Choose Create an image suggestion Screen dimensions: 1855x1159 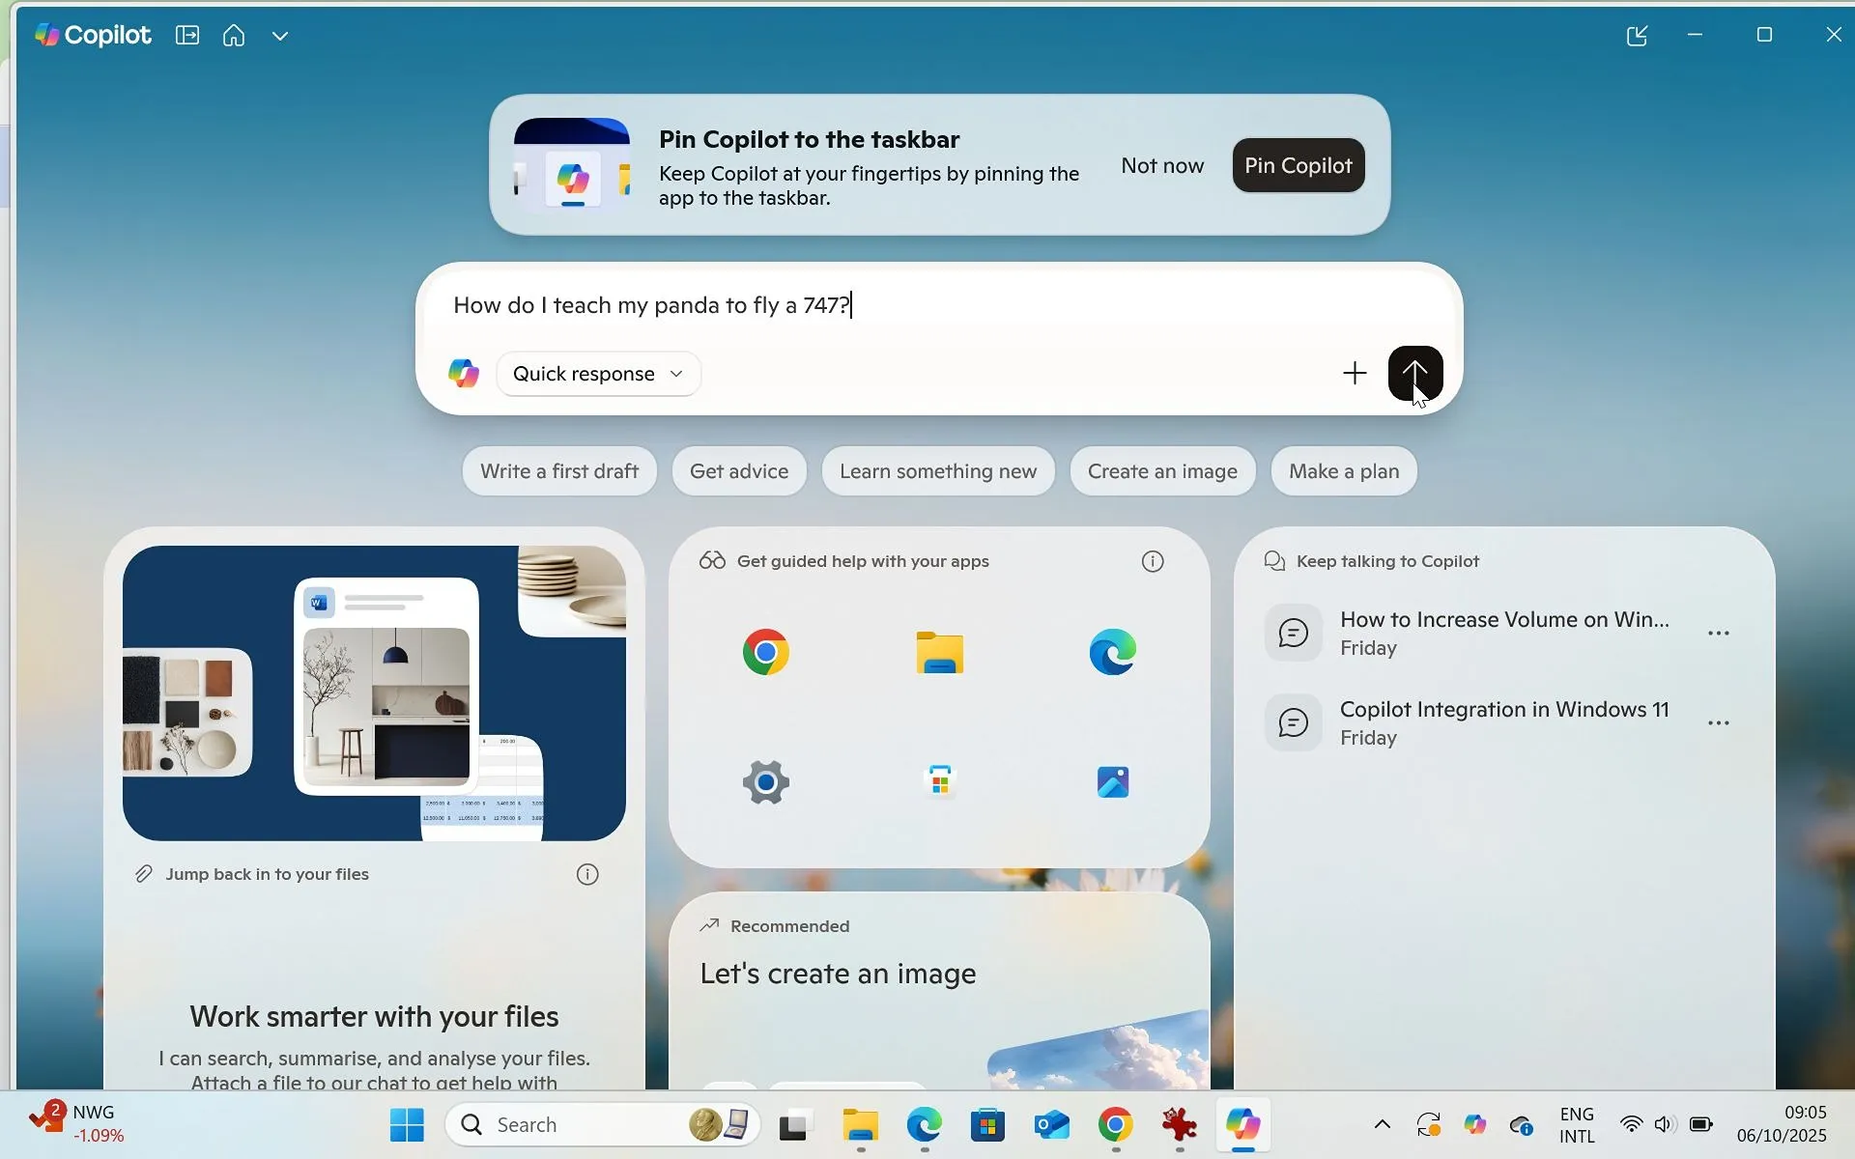click(x=1161, y=471)
